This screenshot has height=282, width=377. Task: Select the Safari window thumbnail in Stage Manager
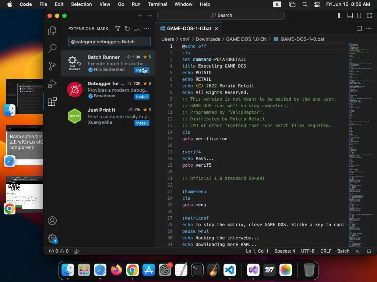coord(25,145)
